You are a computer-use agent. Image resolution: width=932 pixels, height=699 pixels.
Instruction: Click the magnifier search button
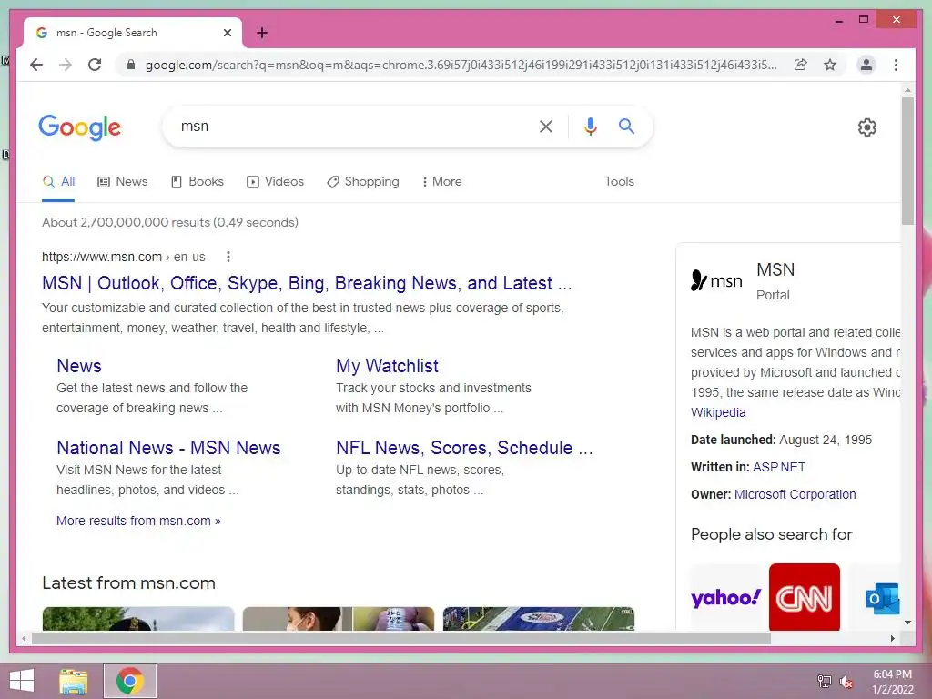pos(626,126)
